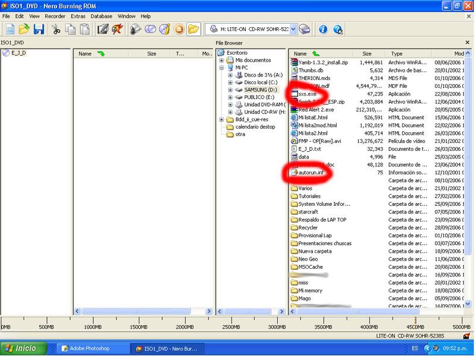The width and height of the screenshot is (475, 356).
Task: Start burning with the flame icon
Action: click(x=117, y=29)
